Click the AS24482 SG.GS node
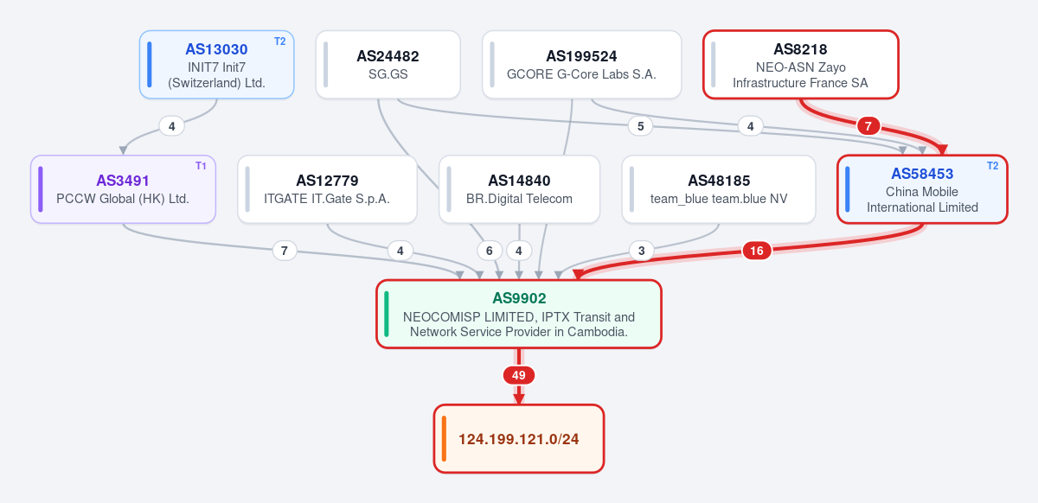Viewport: 1038px width, 503px height. [x=388, y=65]
